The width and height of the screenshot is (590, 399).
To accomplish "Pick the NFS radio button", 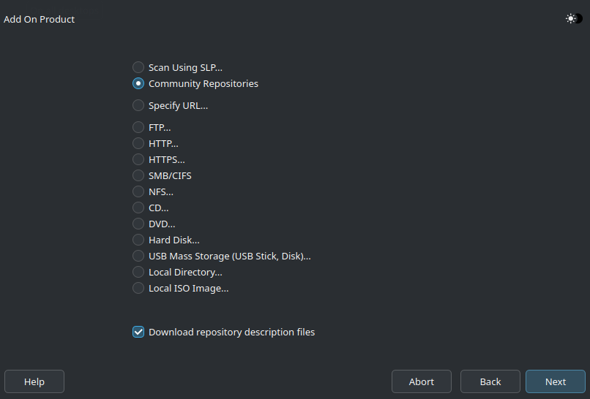I will coord(138,191).
